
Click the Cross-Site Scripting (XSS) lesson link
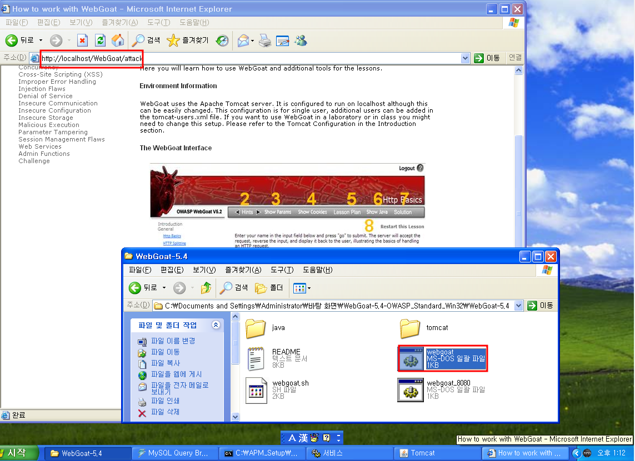(61, 74)
